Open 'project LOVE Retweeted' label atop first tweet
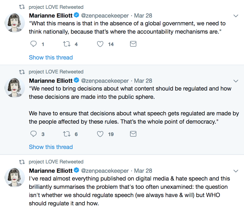The height and width of the screenshot is (210, 244). point(56,7)
